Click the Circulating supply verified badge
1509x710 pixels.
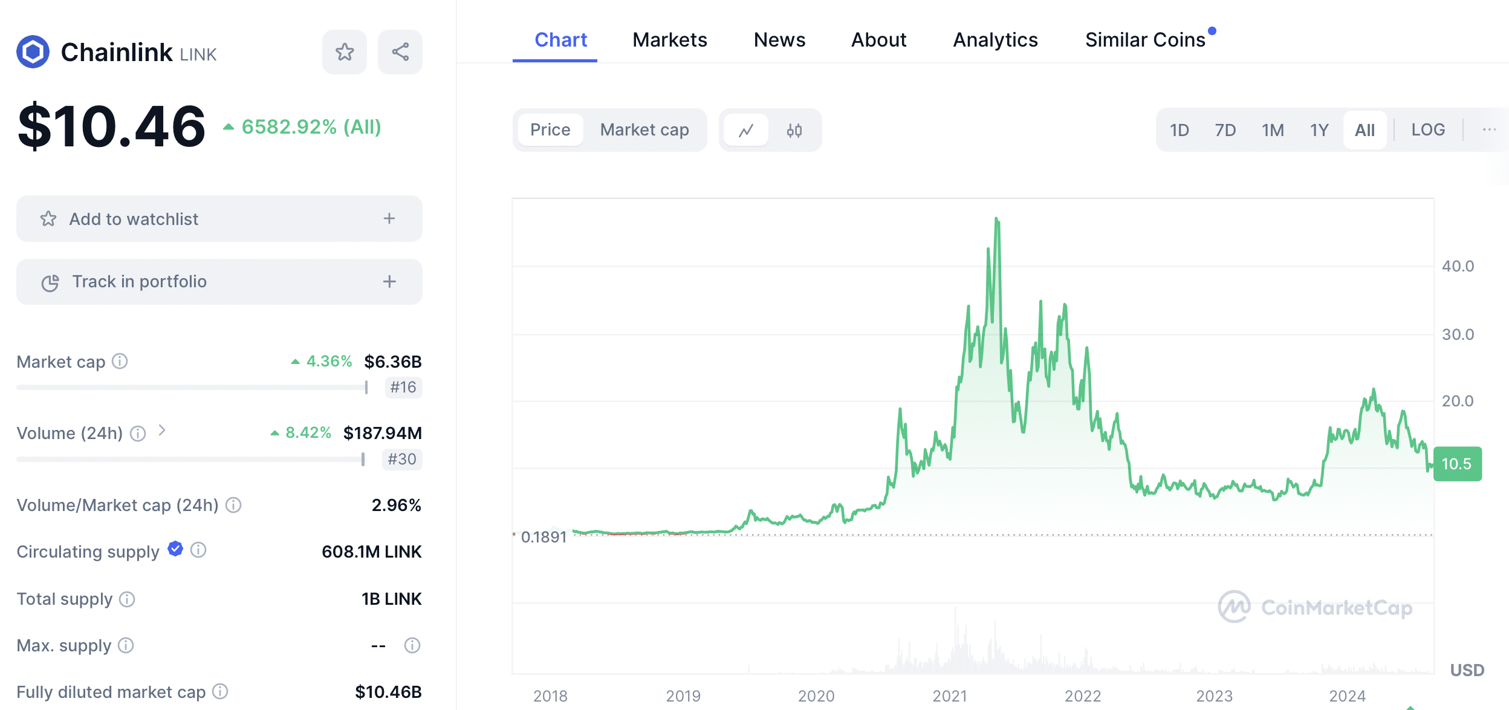click(x=175, y=549)
